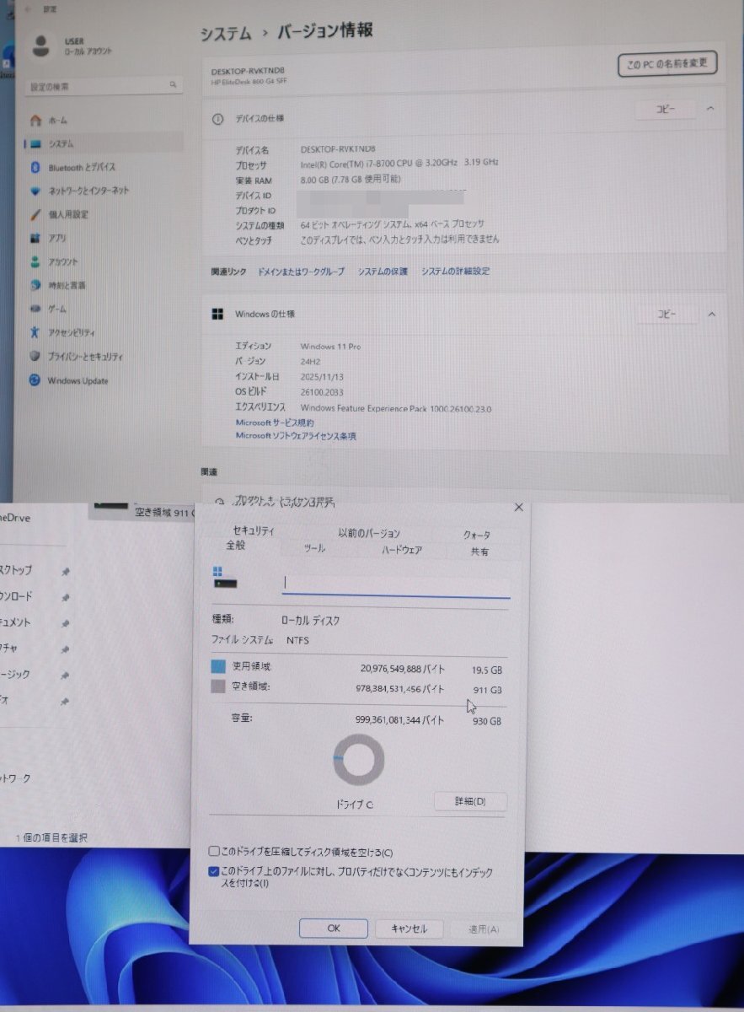The width and height of the screenshot is (744, 1012).
Task: Copy device specifications with コピー button
Action: 666,110
